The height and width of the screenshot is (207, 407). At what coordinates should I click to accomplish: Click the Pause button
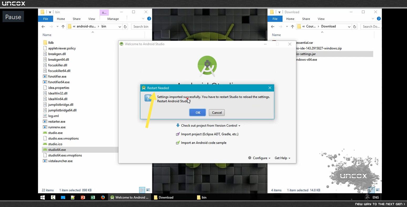pyautogui.click(x=13, y=17)
